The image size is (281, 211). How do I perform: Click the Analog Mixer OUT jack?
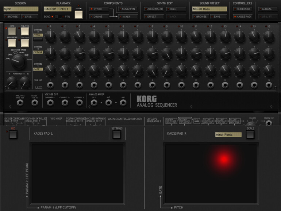(x=123, y=103)
